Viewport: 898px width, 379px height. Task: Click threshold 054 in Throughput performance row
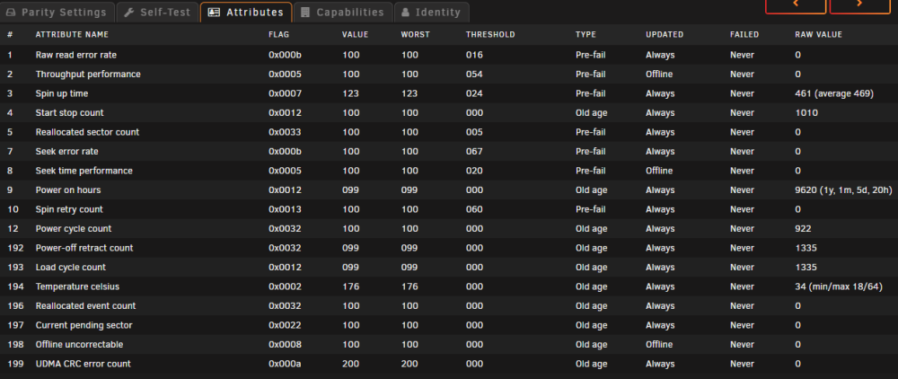(x=474, y=75)
